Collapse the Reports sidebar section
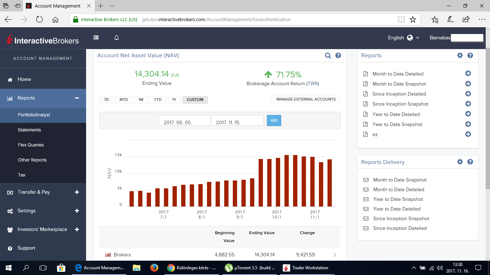This screenshot has width=490, height=275. pyautogui.click(x=77, y=98)
